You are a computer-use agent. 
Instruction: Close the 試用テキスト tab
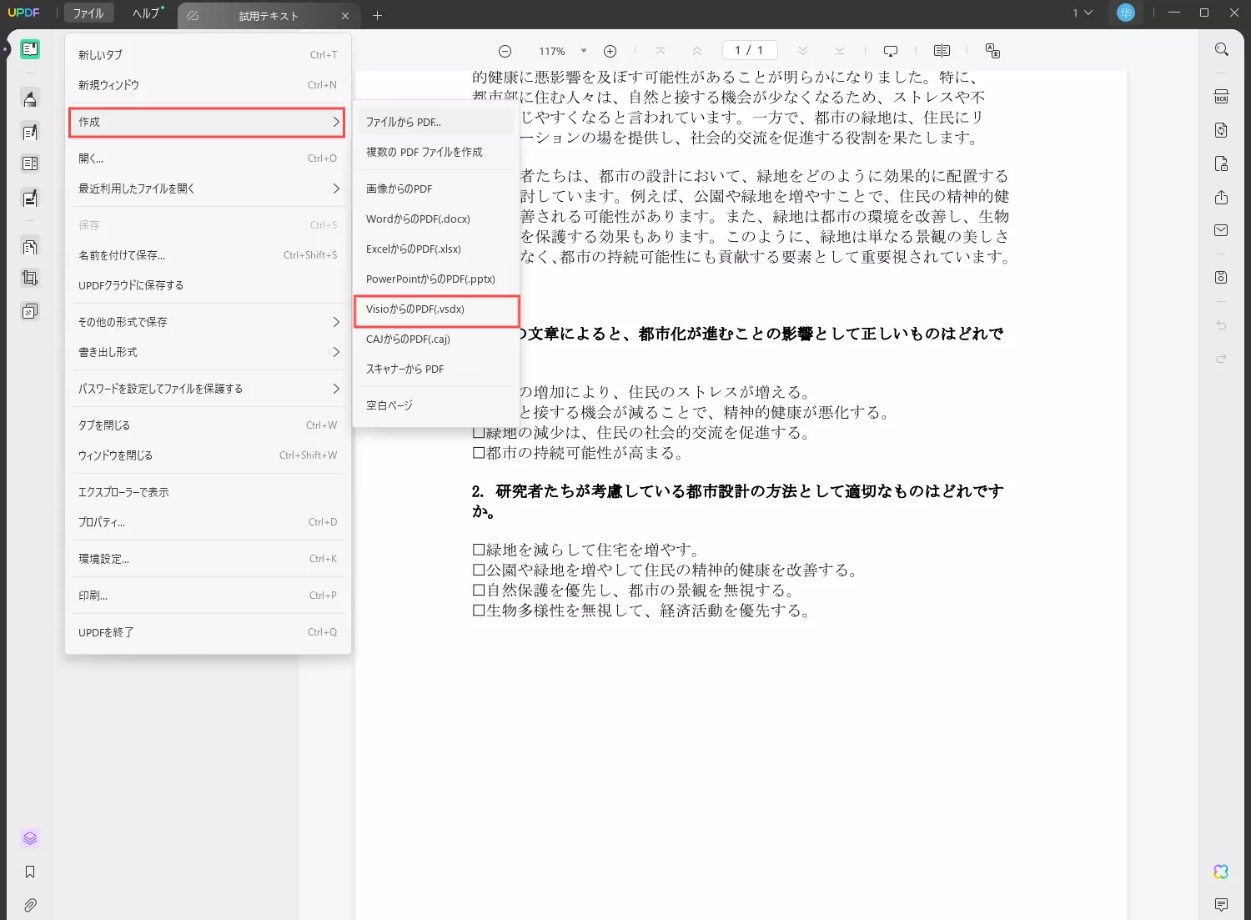(345, 16)
